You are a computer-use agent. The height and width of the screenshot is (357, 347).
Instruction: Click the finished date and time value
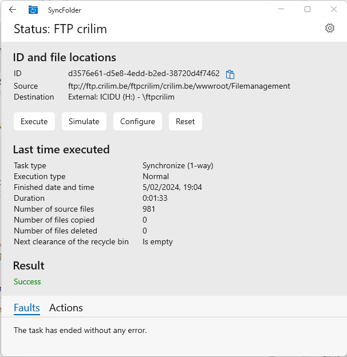click(172, 187)
